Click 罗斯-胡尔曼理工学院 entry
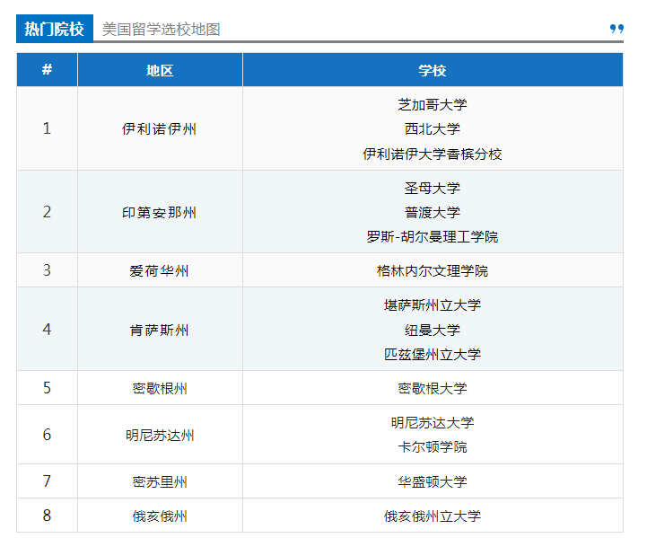 pos(433,236)
